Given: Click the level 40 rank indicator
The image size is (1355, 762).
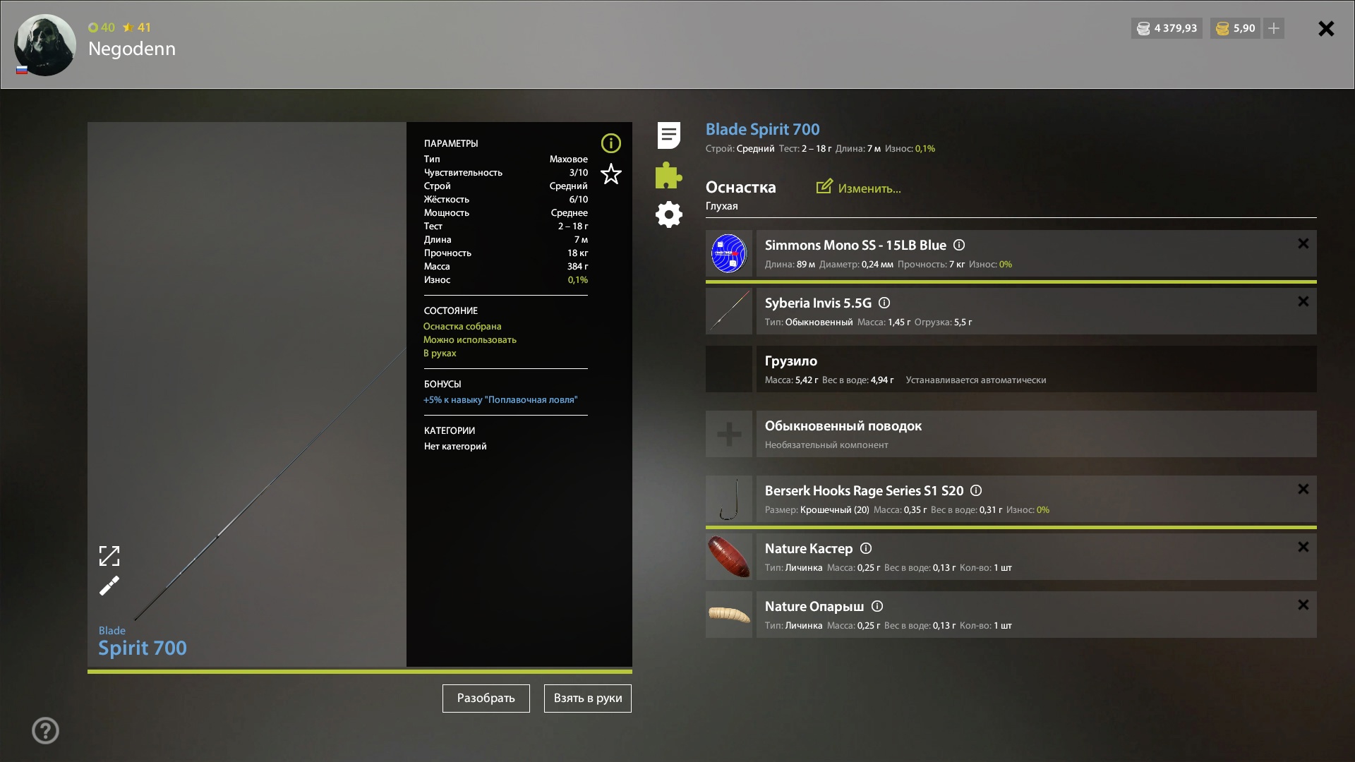Looking at the screenshot, I should tap(102, 28).
